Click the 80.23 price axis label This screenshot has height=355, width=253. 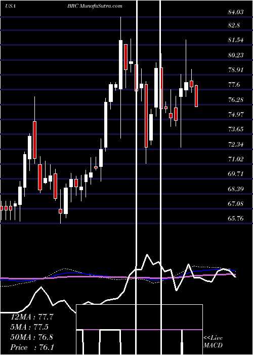pos(236,55)
